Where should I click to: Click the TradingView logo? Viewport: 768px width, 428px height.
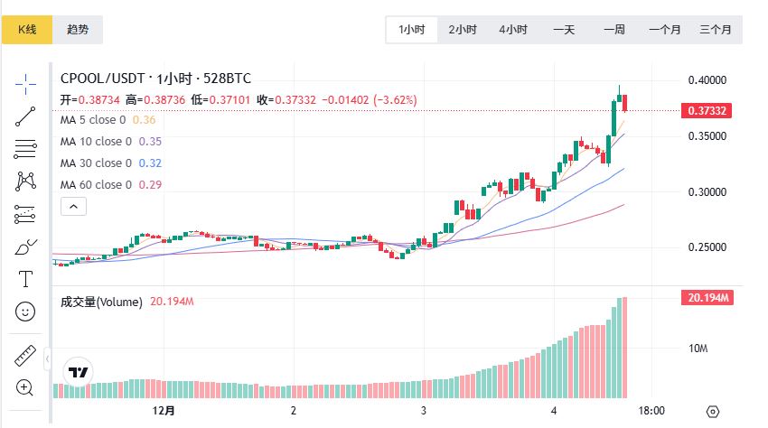coord(79,372)
